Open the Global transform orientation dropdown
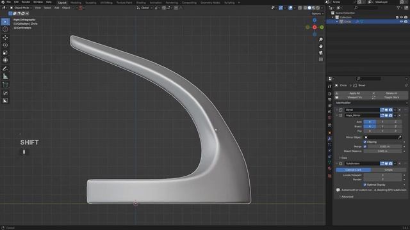The width and height of the screenshot is (410, 230). tap(145, 8)
